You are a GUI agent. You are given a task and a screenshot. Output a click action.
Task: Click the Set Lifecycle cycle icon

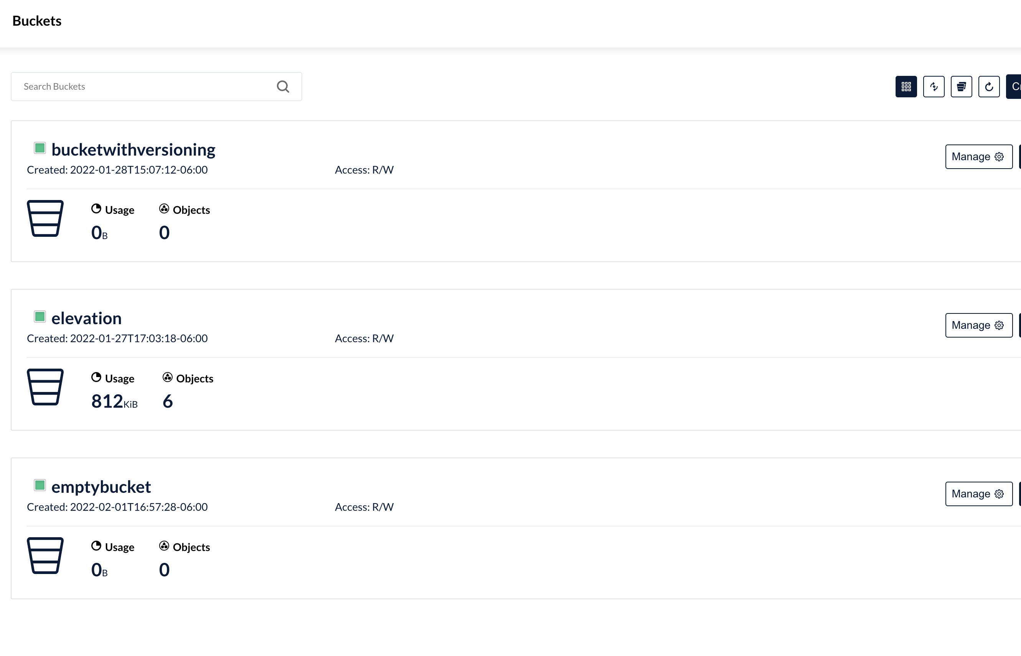(934, 87)
